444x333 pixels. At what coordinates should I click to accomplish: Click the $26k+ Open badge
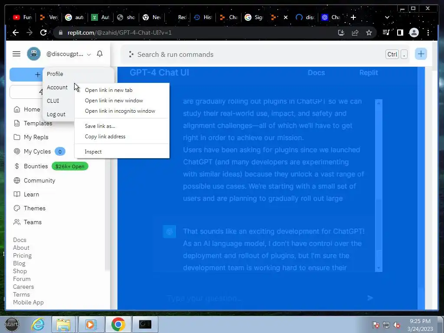[70, 166]
